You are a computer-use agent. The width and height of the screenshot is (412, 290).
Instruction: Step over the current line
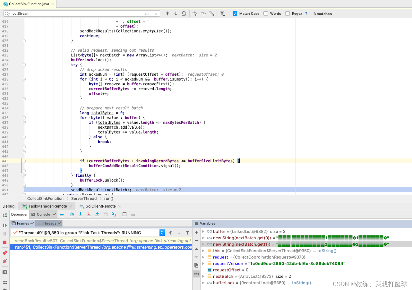click(72, 214)
